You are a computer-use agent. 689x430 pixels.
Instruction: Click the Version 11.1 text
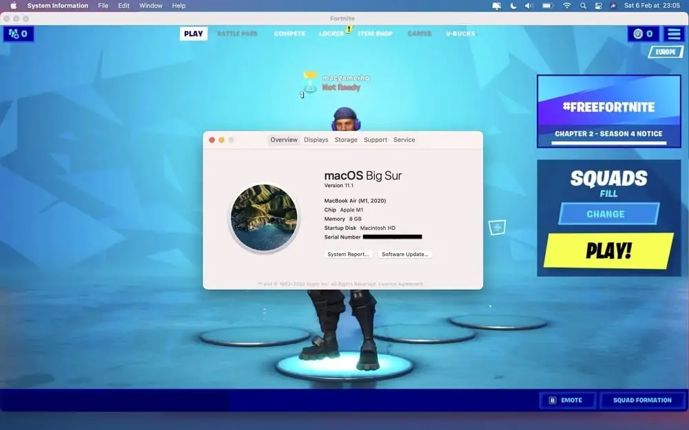click(339, 186)
